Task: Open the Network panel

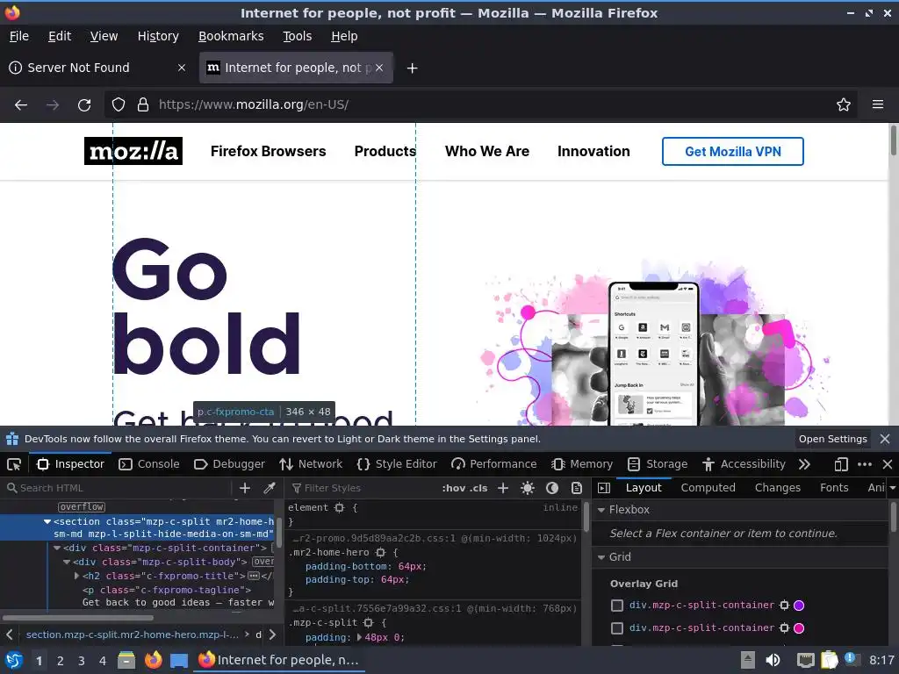Action: [x=311, y=464]
